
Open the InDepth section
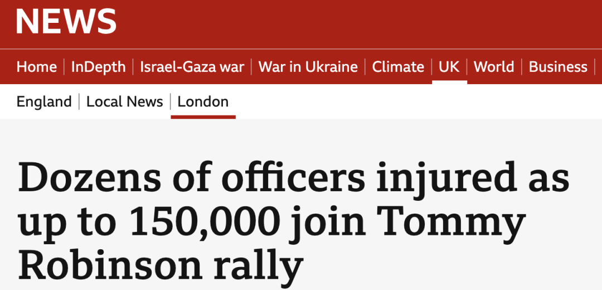point(98,67)
